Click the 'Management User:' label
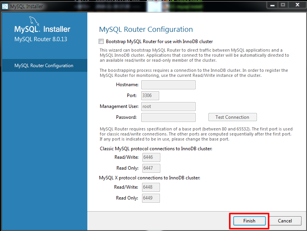The height and width of the screenshot is (231, 307). pos(119,106)
